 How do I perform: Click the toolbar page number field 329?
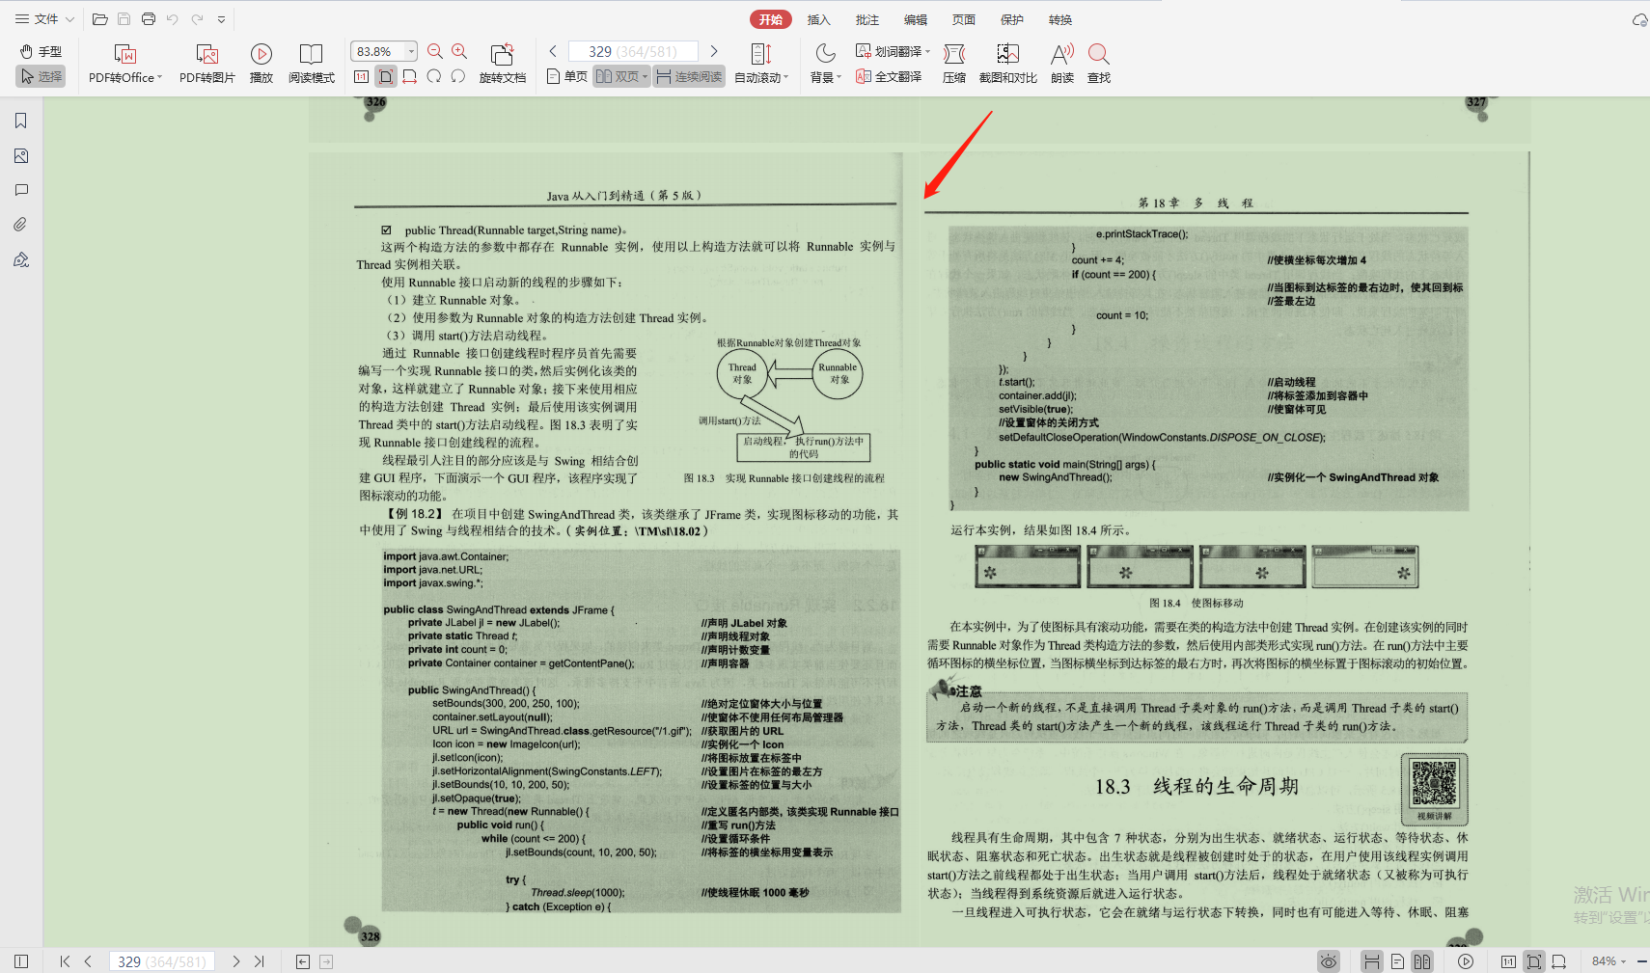(632, 51)
